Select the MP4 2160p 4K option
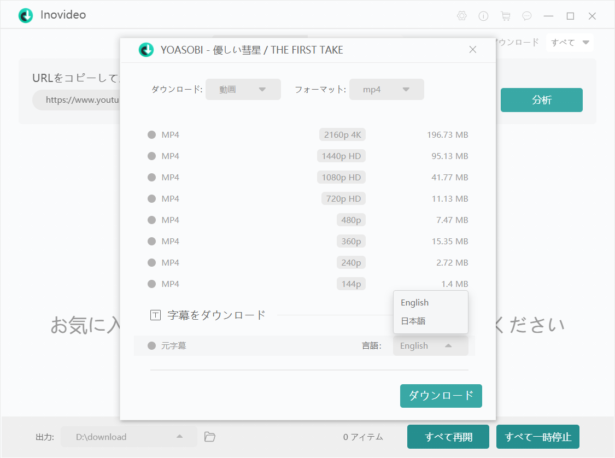 click(x=152, y=135)
